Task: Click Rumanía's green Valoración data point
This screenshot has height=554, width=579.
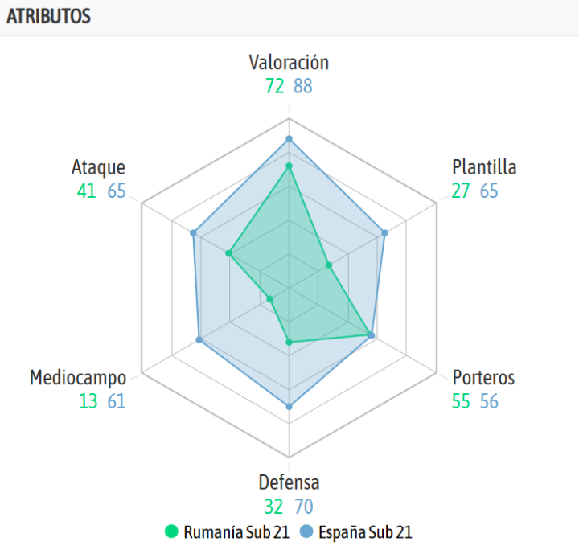Action: click(x=289, y=166)
